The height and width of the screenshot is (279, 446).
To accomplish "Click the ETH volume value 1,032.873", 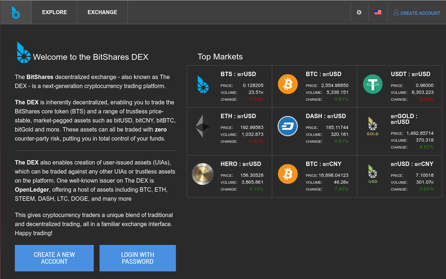I will [x=252, y=134].
